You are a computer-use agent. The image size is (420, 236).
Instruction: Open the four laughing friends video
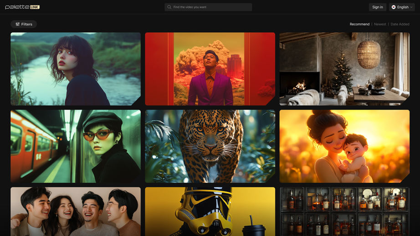coord(76,211)
